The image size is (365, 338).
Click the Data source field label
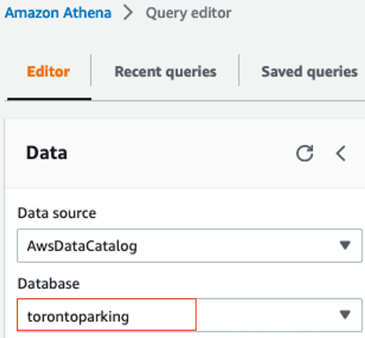tap(57, 213)
